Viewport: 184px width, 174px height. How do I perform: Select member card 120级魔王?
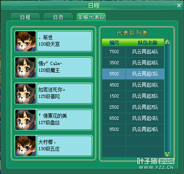point(64,67)
